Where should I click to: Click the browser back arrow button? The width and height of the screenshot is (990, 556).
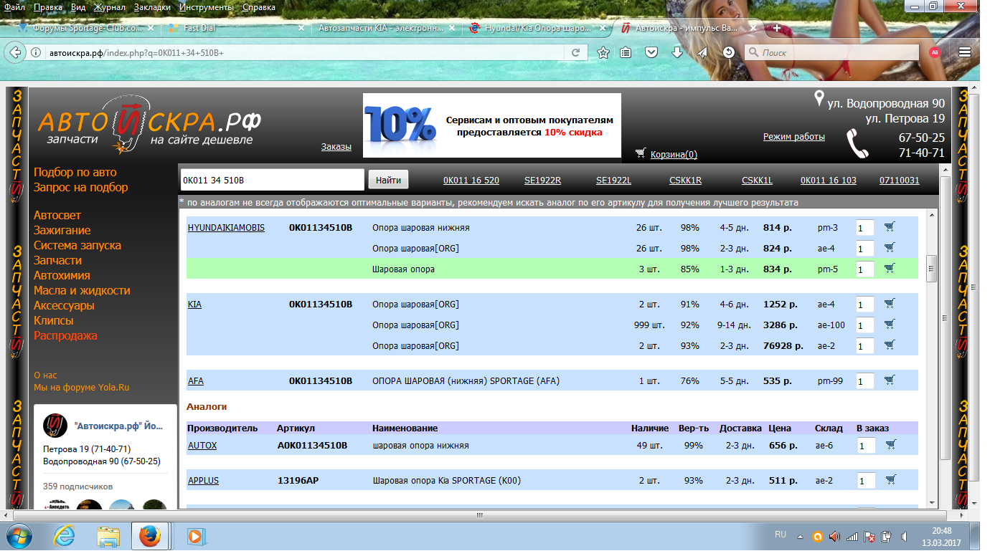click(x=15, y=52)
